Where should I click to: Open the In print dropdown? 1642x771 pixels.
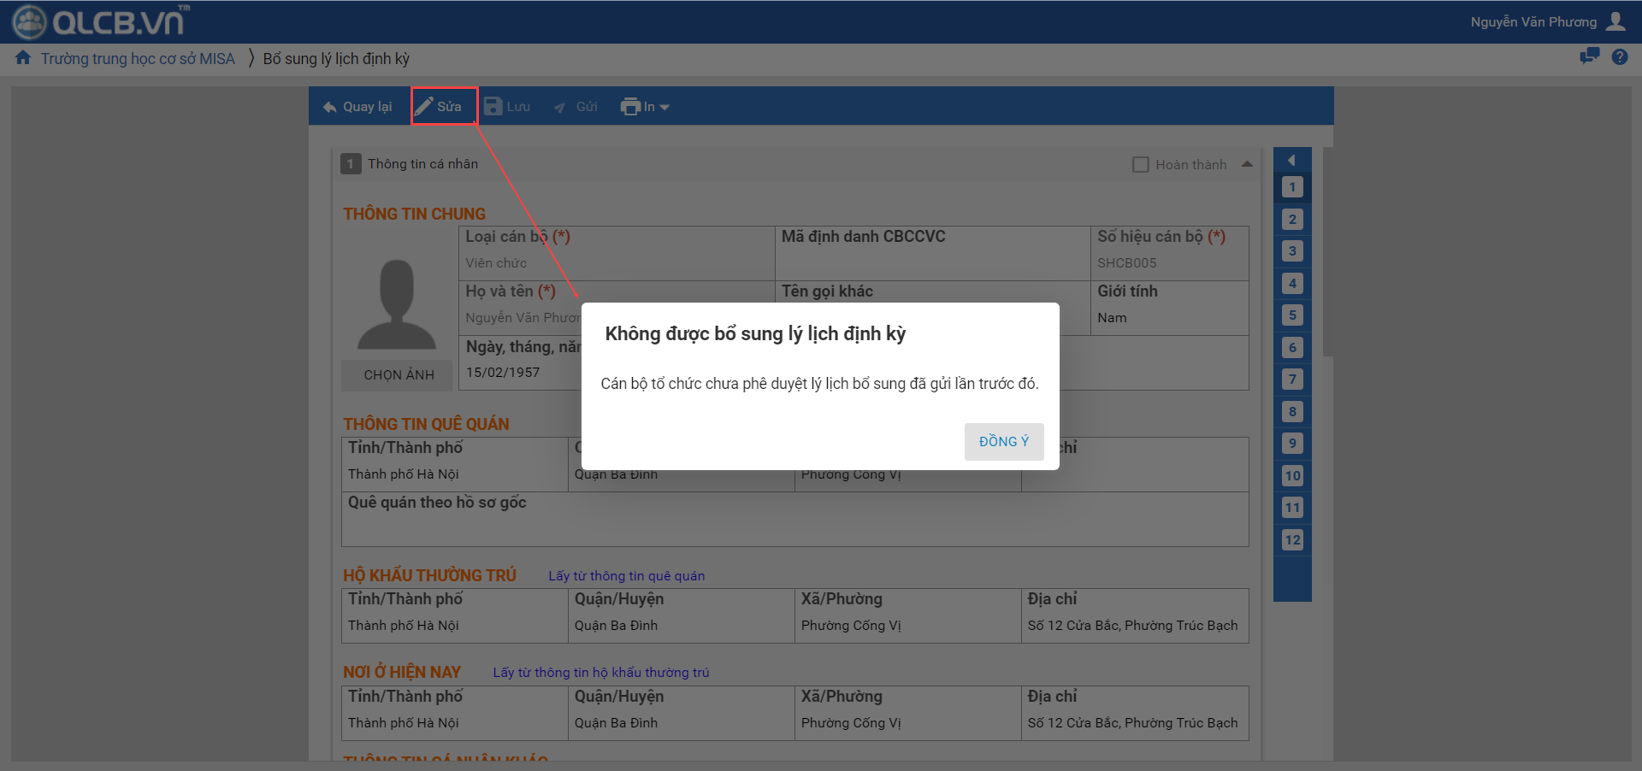tap(646, 107)
